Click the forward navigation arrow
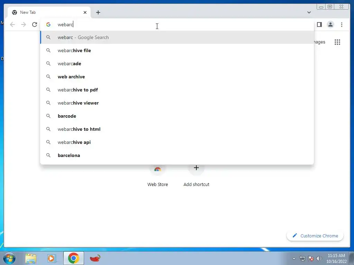The width and height of the screenshot is (354, 265). point(24,24)
